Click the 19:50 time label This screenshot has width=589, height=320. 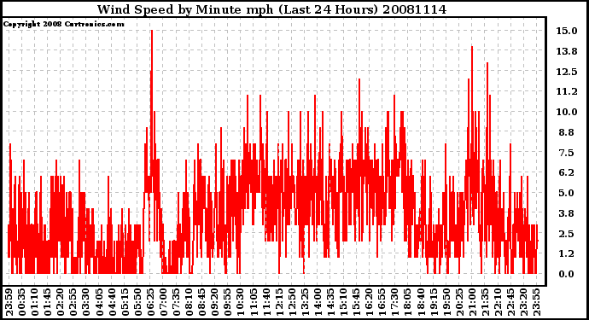[446, 302]
